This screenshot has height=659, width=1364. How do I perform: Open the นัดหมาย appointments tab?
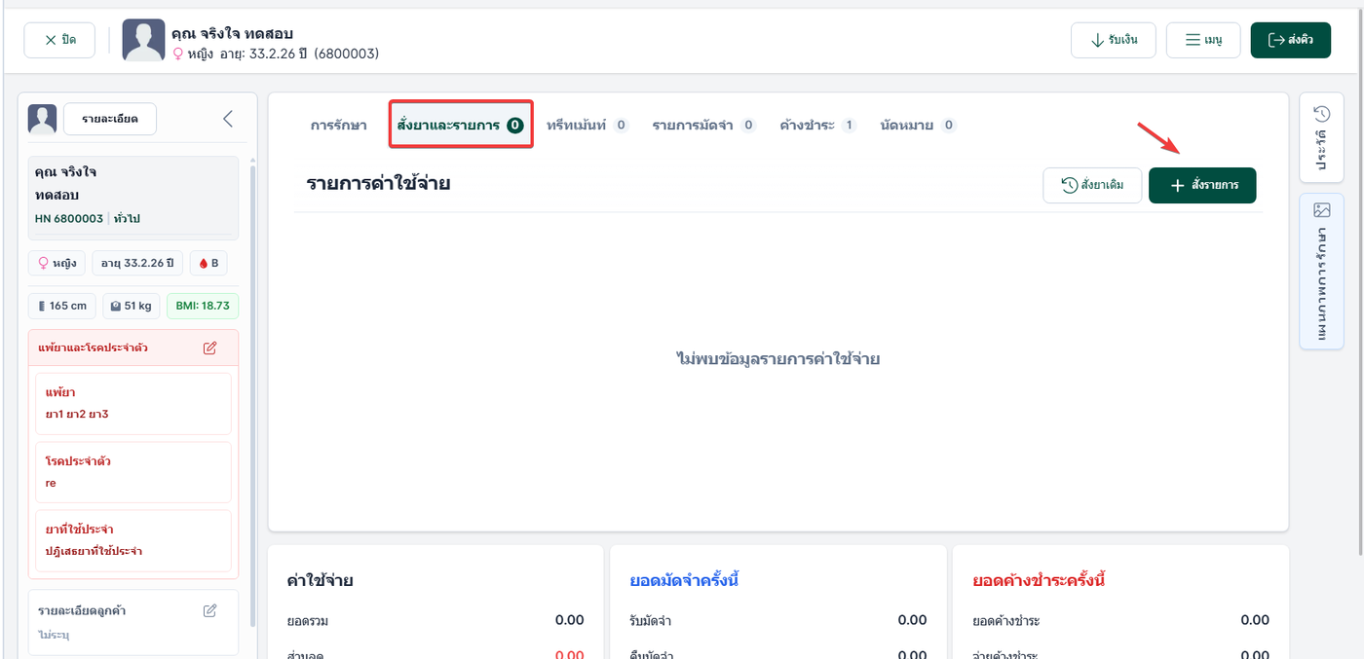tap(918, 125)
